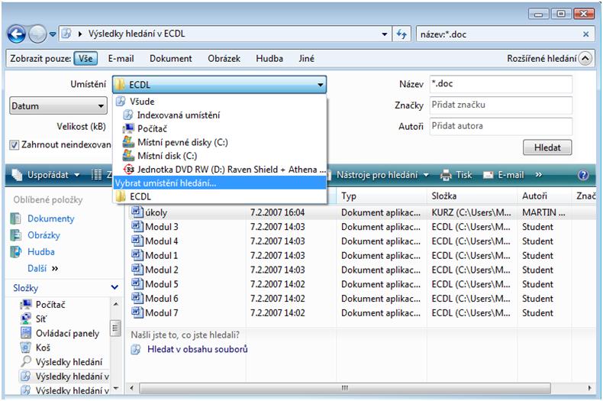Click the folder tree vertical scrollbar thumb
The image size is (603, 401).
click(115, 328)
